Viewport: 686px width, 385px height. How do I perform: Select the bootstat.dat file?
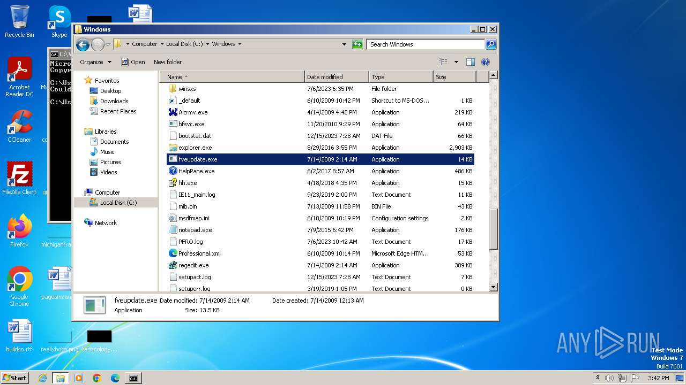click(195, 136)
